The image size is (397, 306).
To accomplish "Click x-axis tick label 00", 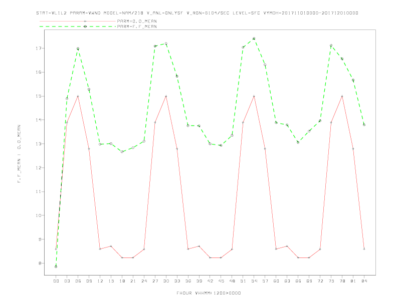I will click(56, 281).
